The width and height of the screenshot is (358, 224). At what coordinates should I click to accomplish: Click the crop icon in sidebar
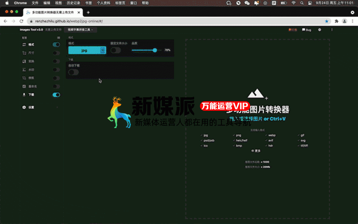(x=24, y=78)
